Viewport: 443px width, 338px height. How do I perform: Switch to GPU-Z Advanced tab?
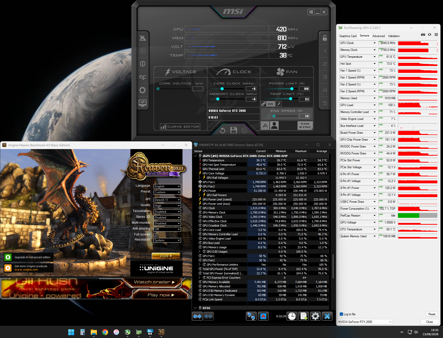[x=379, y=36]
